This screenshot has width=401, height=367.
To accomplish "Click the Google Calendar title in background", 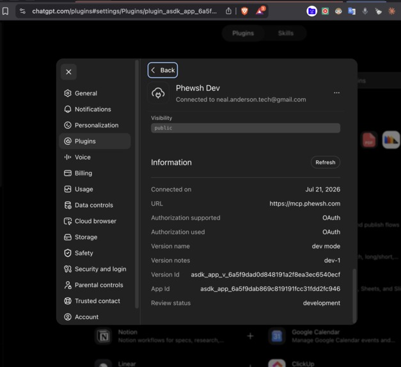I will [x=315, y=332].
